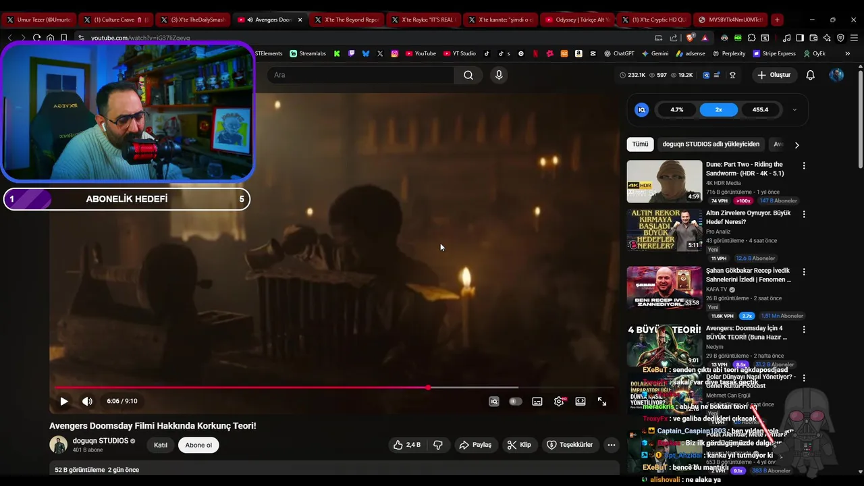Switch to the X'te The Beyond Report tab

(x=346, y=20)
